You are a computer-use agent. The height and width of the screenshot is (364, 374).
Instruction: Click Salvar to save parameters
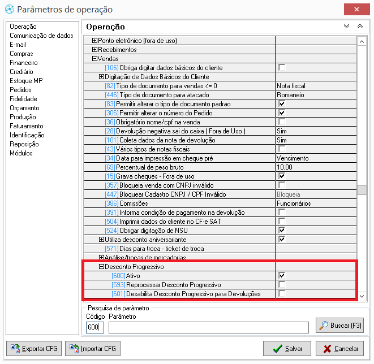[287, 349]
